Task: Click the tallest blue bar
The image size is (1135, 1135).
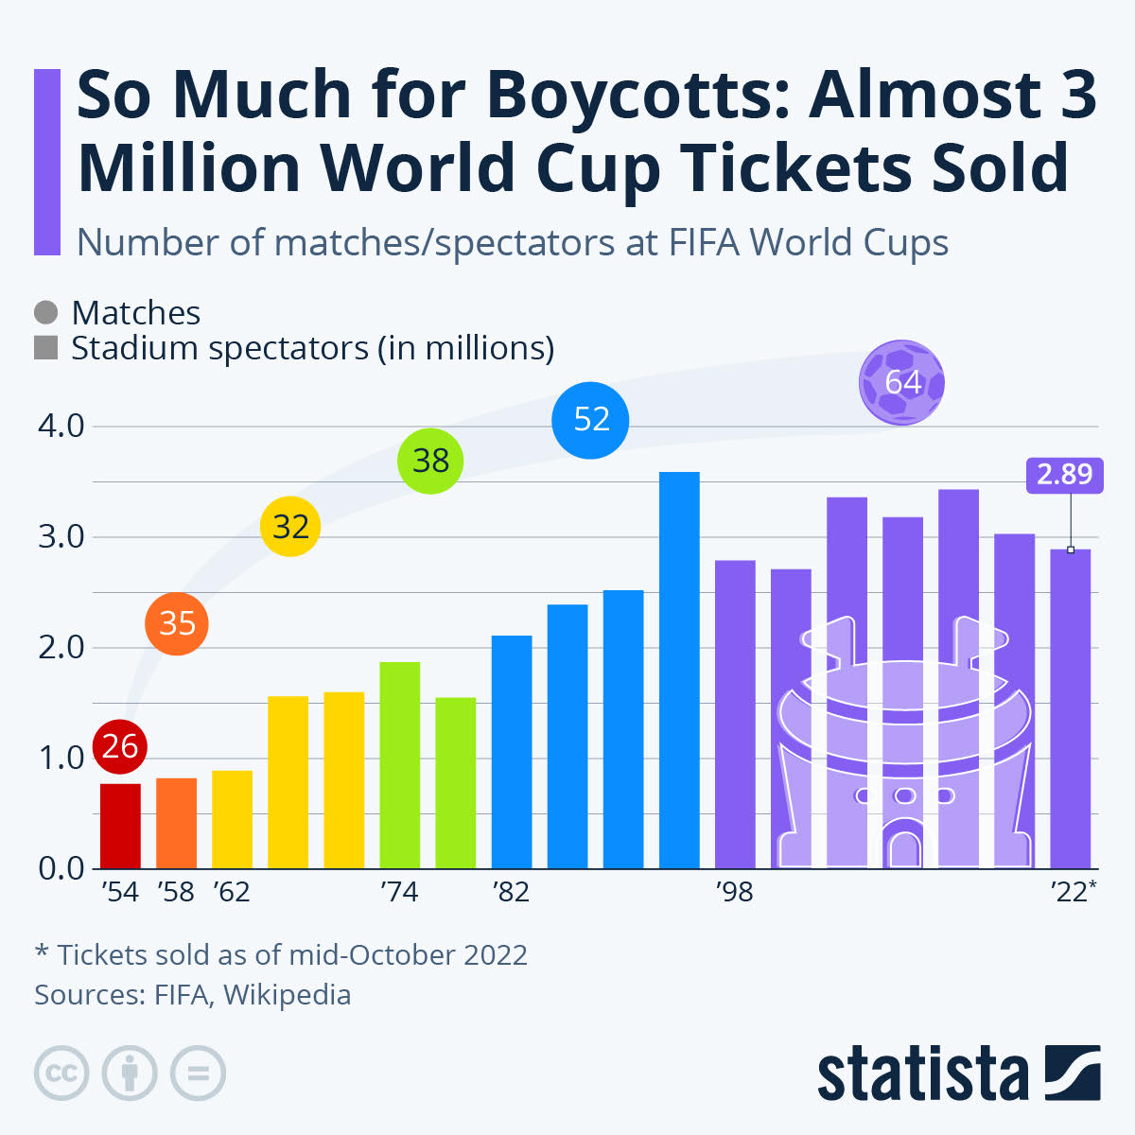Action: pos(679,670)
